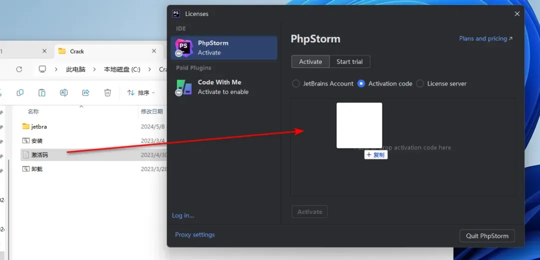Click 本地磁盘 (C:) in the address breadcrumb

[x=122, y=69]
